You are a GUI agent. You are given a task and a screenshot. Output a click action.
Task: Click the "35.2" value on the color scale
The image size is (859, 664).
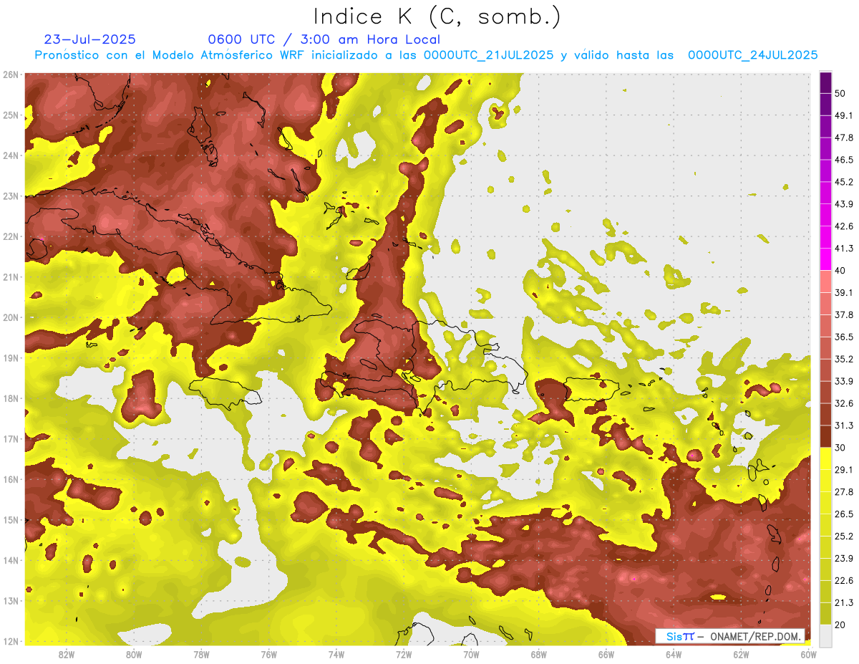[x=844, y=359]
